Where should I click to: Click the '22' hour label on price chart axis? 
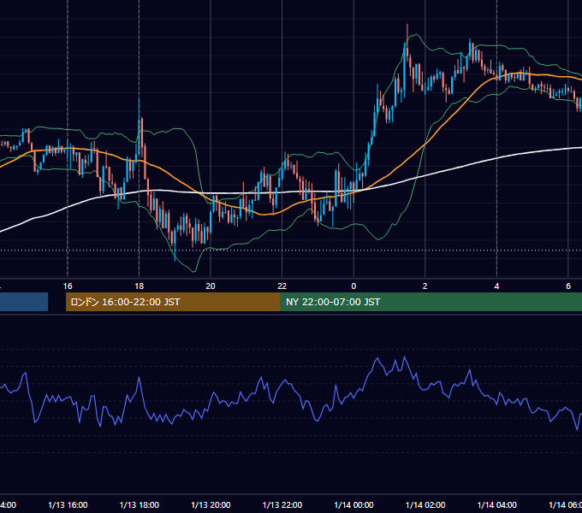282,286
